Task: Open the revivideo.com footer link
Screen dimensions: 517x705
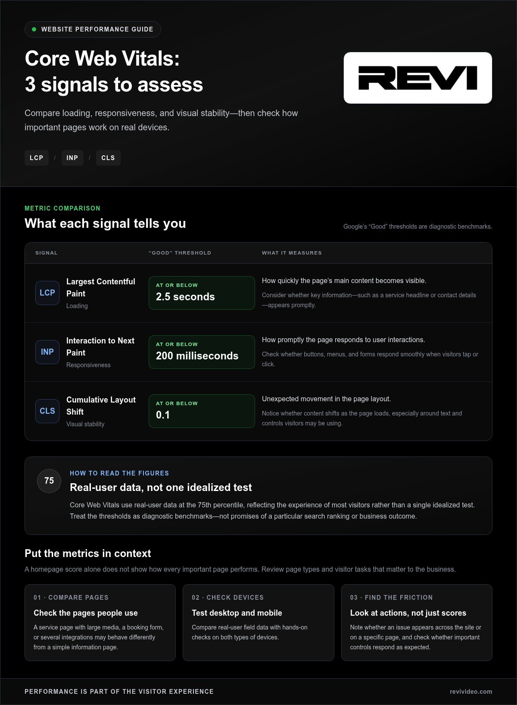Action: [471, 692]
